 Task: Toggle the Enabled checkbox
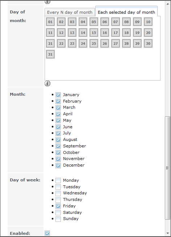tap(47, 233)
